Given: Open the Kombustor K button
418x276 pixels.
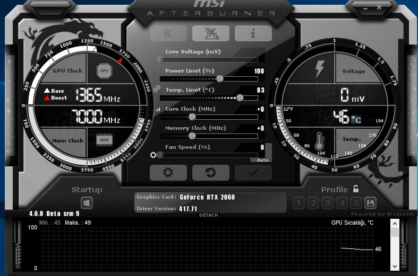Looking at the screenshot, I should pos(168,33).
